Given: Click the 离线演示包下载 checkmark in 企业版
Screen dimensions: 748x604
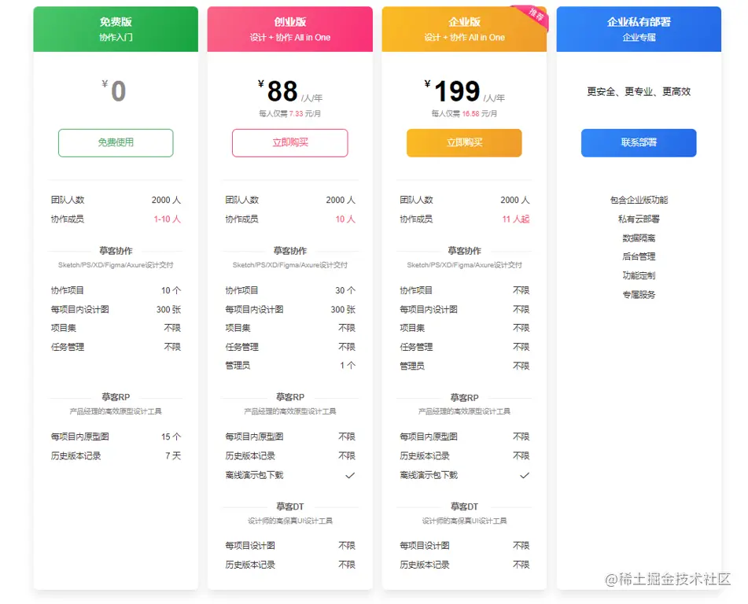Looking at the screenshot, I should [x=525, y=475].
